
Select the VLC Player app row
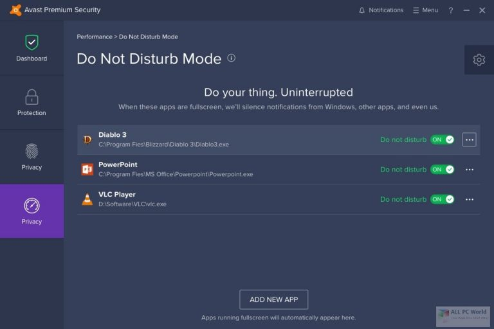tap(279, 200)
